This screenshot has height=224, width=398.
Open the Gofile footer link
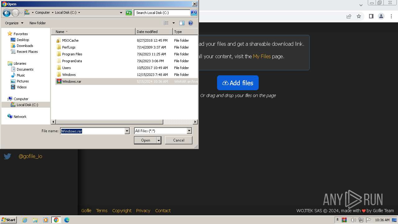point(86,211)
